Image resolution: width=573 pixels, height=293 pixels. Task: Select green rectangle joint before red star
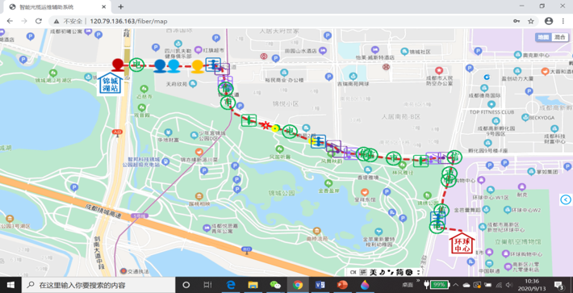point(249,119)
